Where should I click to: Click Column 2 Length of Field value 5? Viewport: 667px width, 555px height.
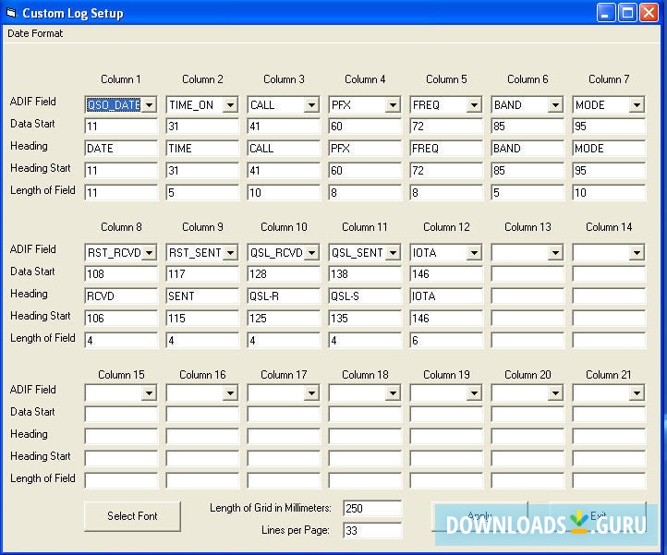[202, 193]
